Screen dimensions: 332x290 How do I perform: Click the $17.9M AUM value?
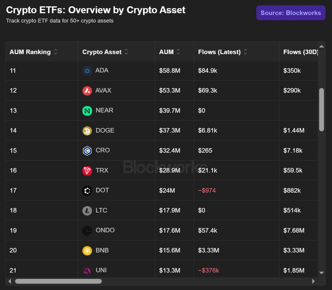click(169, 210)
